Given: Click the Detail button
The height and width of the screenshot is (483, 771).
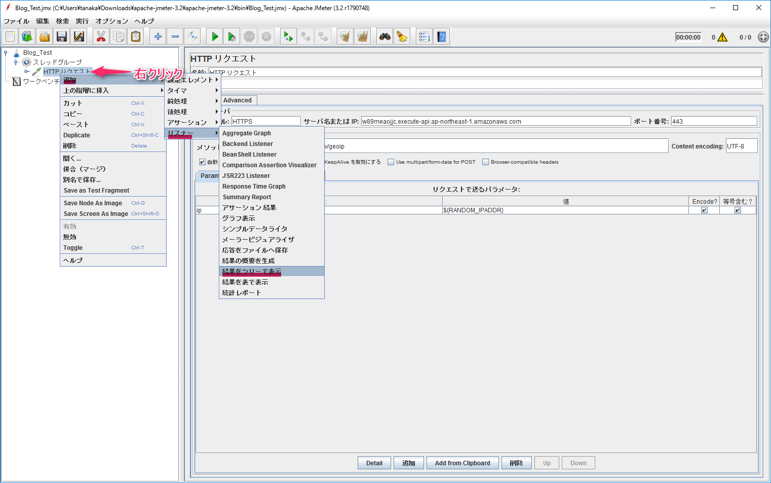Looking at the screenshot, I should click(x=374, y=463).
